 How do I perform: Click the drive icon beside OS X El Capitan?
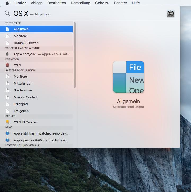tap(7, 122)
